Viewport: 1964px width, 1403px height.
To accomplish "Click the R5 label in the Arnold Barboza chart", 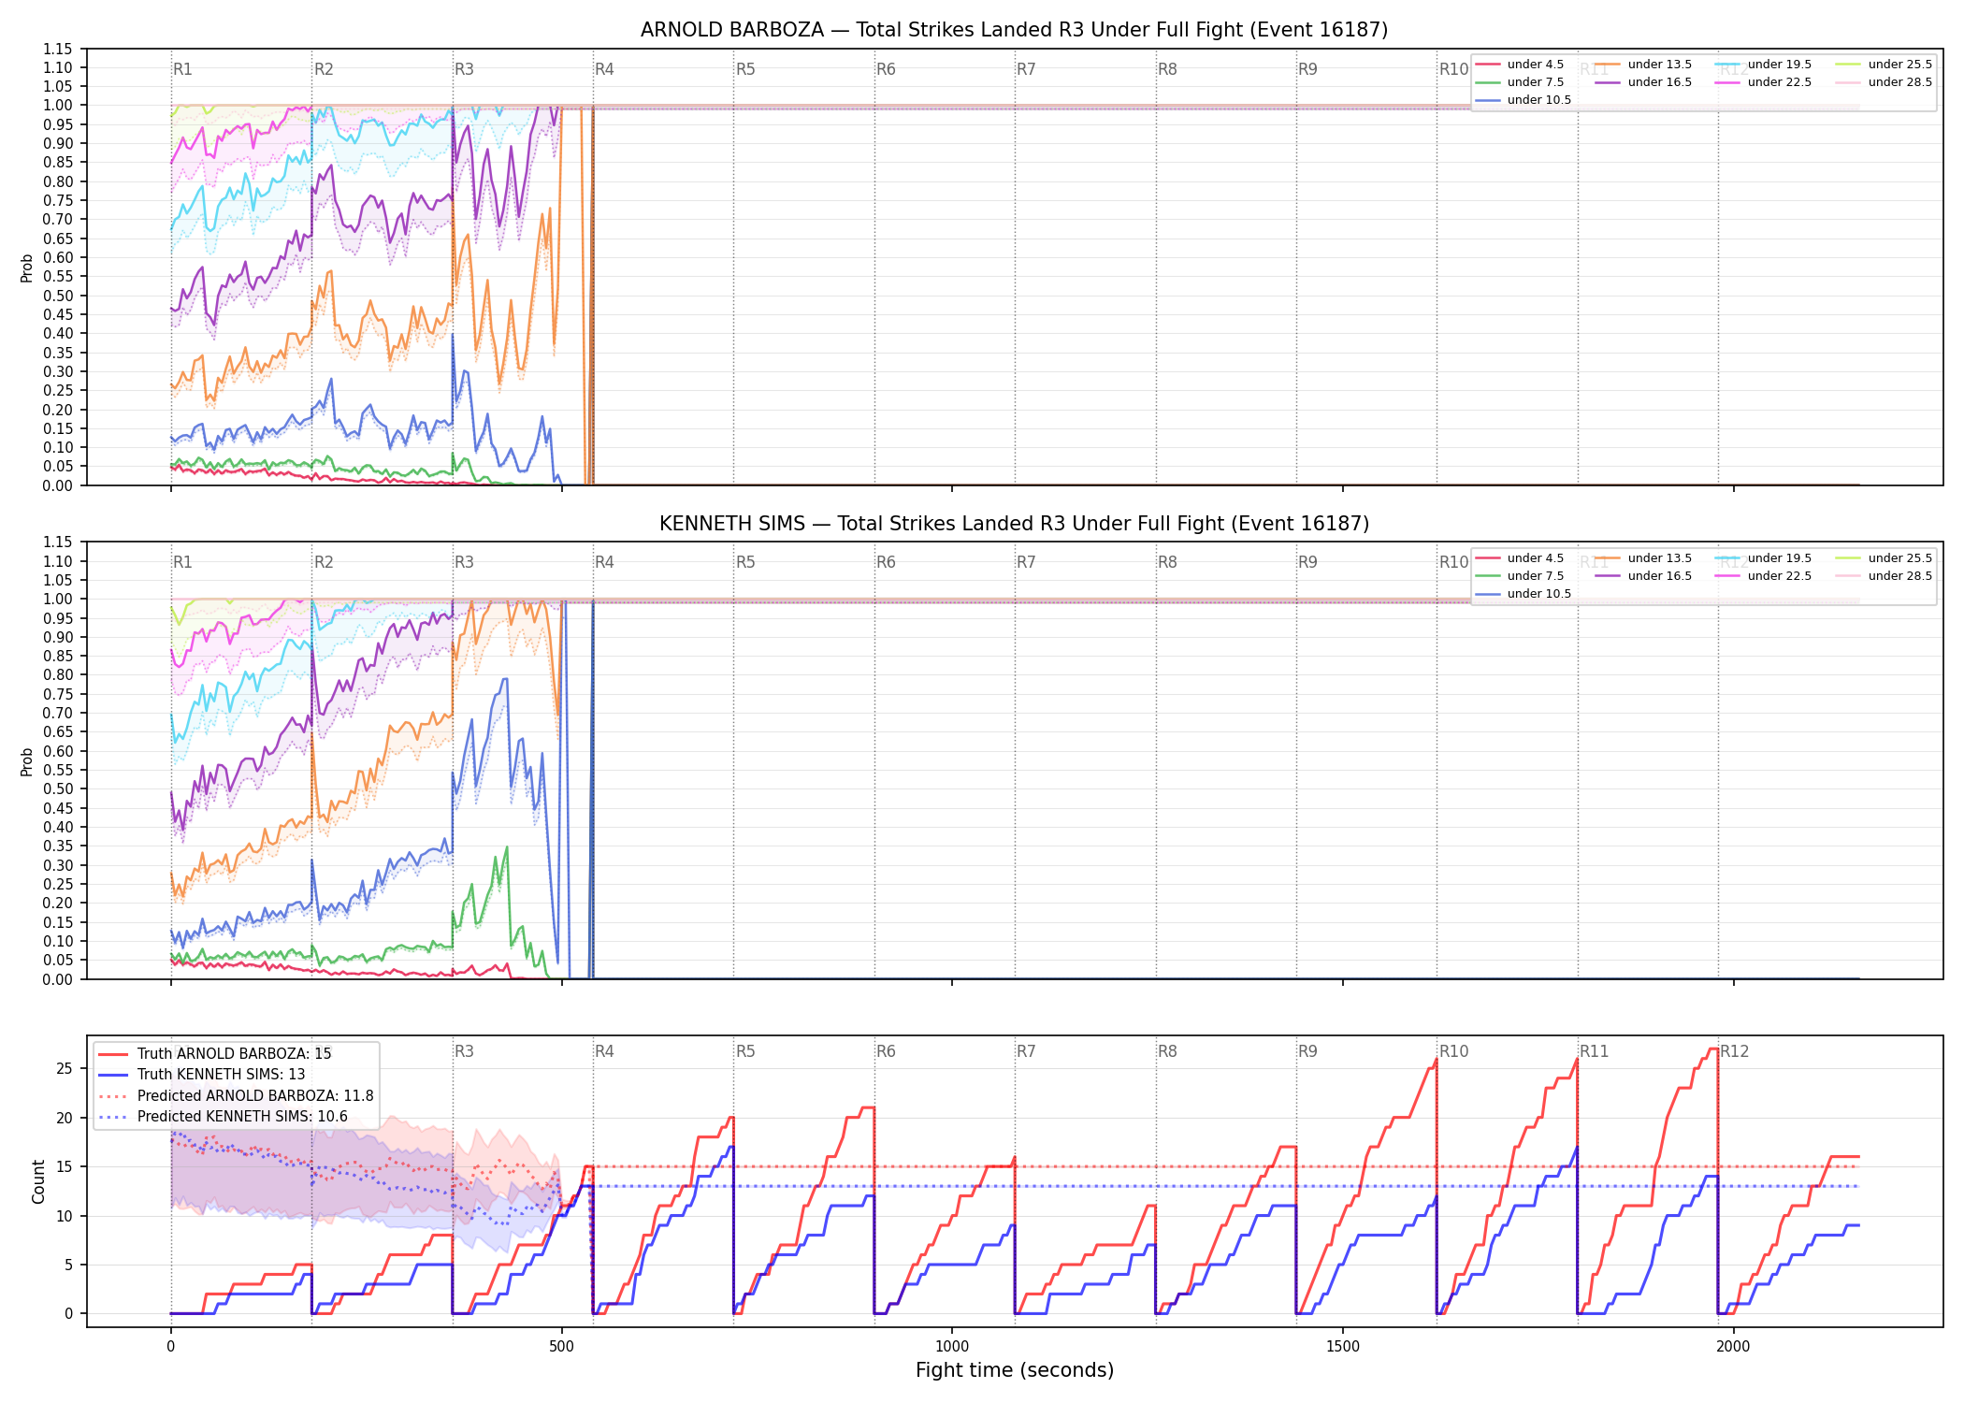I will [x=745, y=69].
